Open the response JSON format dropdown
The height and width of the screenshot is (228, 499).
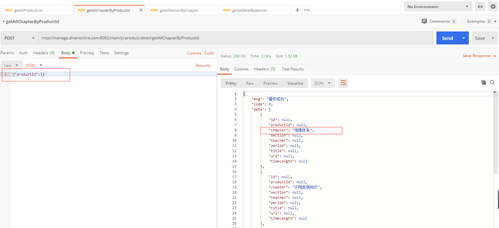click(323, 83)
